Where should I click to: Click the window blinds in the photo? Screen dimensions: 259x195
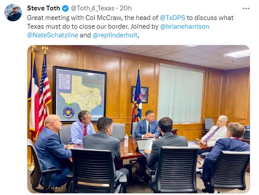point(181,94)
